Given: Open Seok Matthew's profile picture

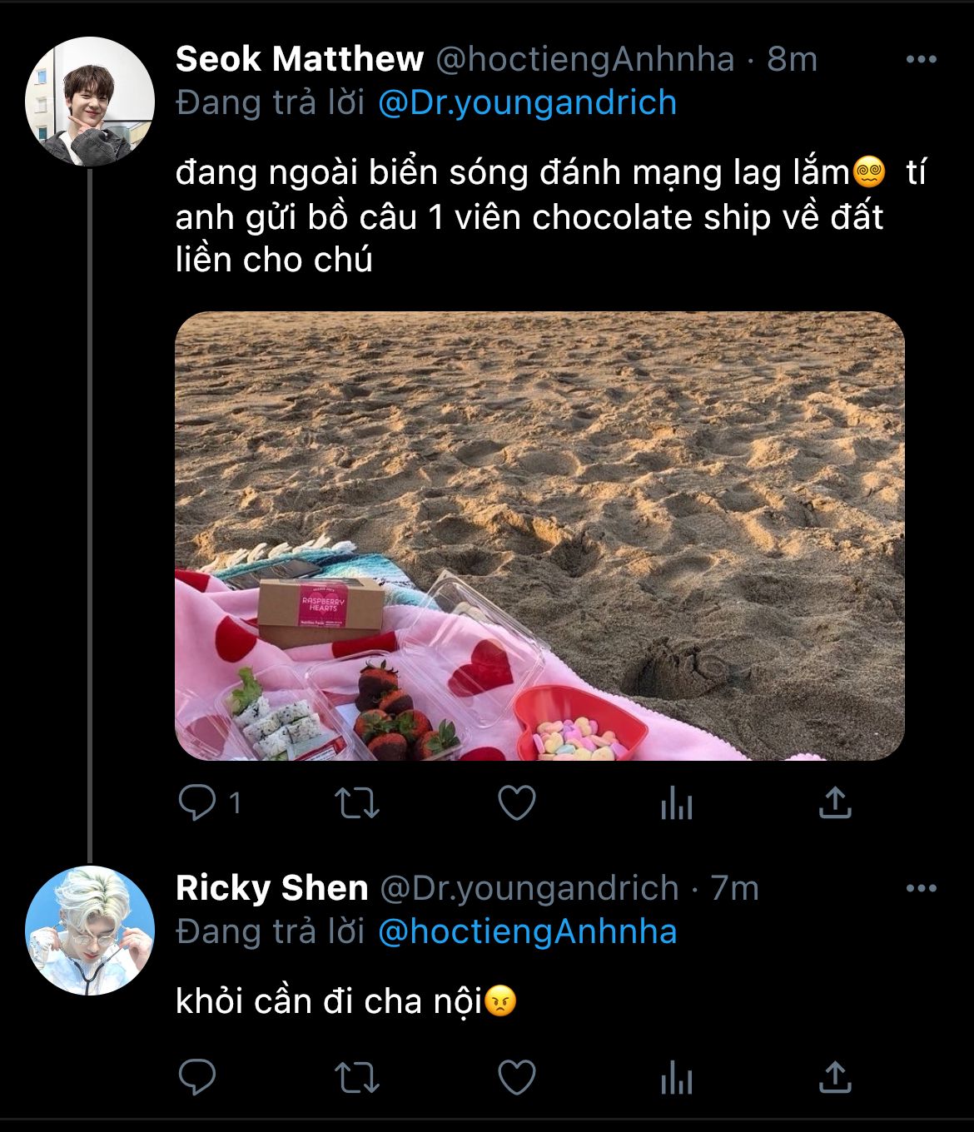Looking at the screenshot, I should [x=90, y=102].
